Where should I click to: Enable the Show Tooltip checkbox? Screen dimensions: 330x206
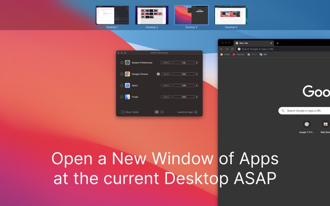point(123,112)
